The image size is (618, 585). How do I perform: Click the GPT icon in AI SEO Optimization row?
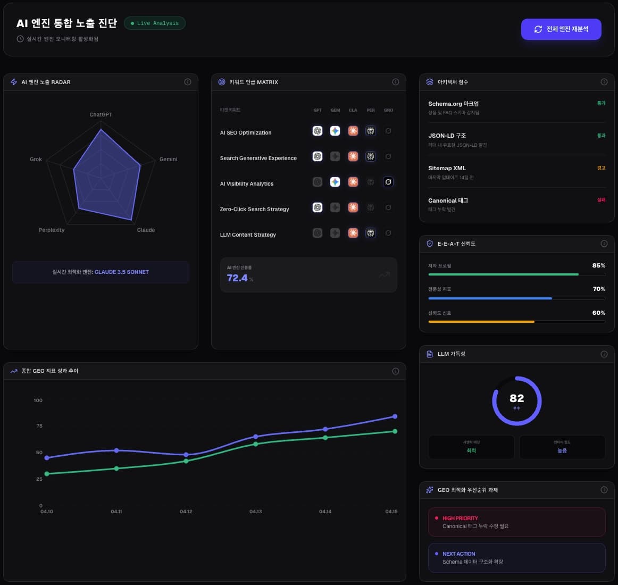pyautogui.click(x=318, y=131)
